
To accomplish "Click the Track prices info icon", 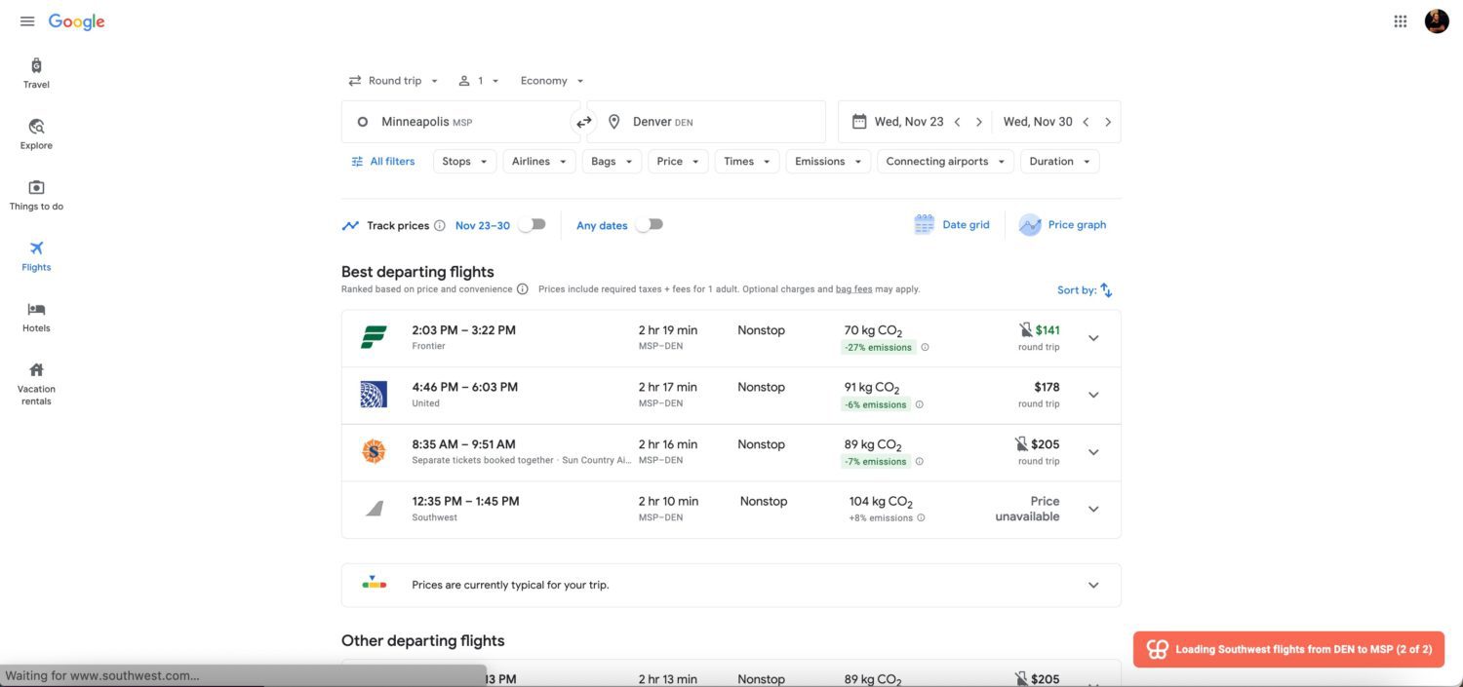I will point(439,226).
